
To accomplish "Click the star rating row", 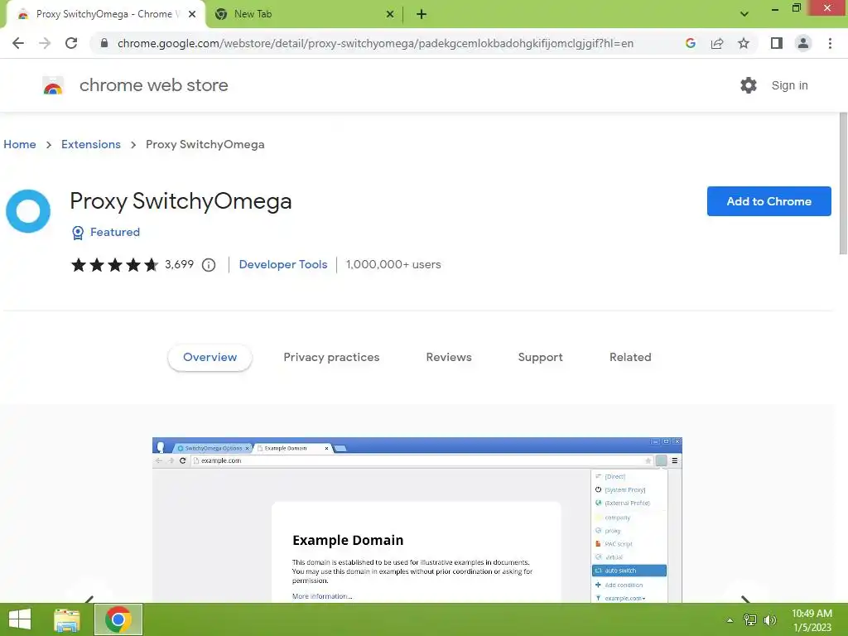I will click(114, 264).
